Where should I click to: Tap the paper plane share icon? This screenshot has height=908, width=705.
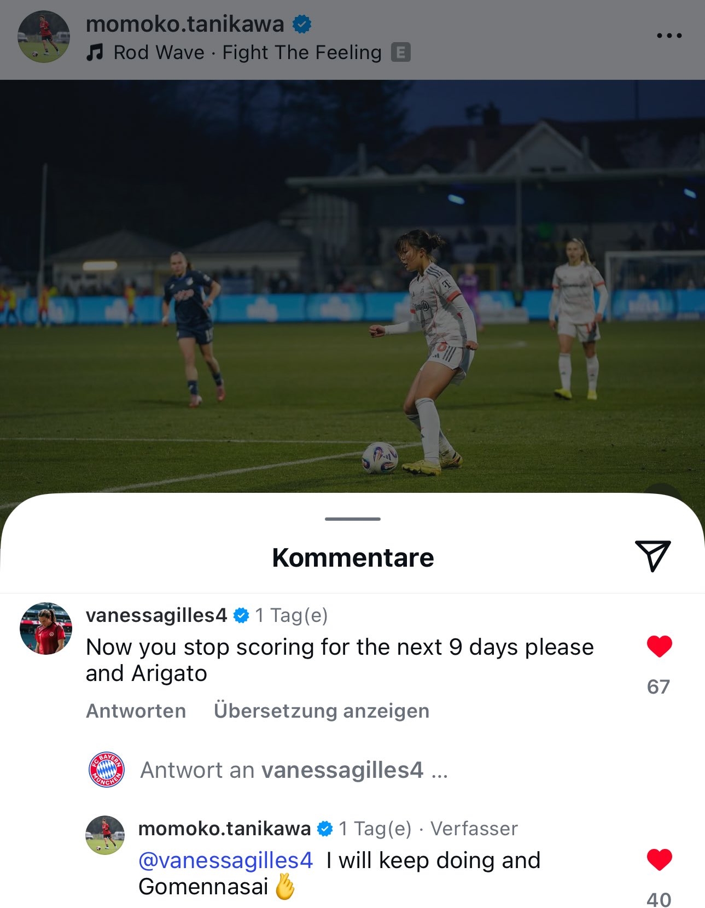pyautogui.click(x=652, y=555)
